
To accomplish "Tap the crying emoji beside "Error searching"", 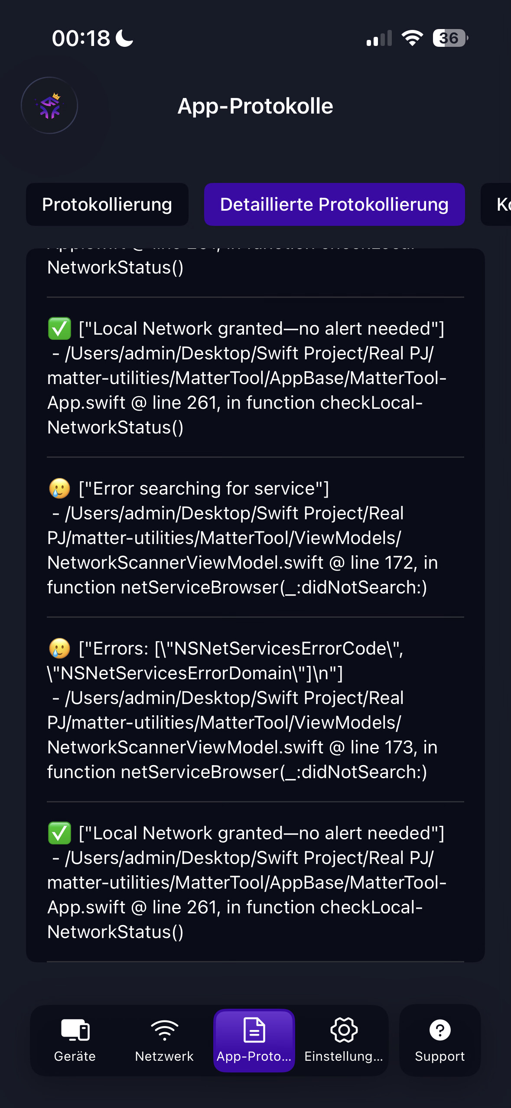I will pos(59,489).
